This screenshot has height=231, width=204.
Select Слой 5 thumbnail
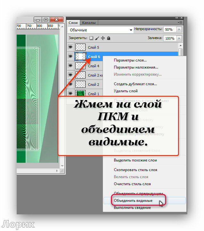pos(81,47)
